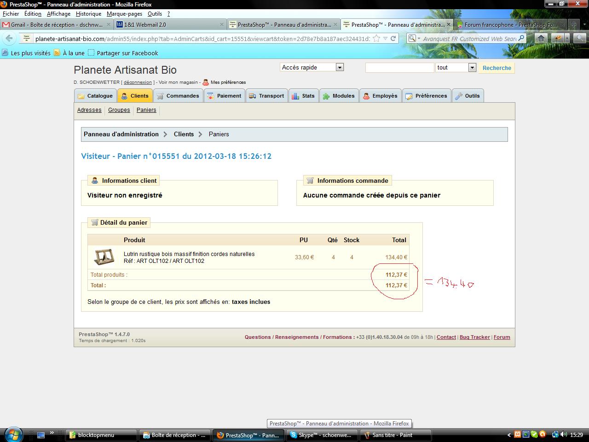Click the Show desktop quick launch icon

click(40, 435)
